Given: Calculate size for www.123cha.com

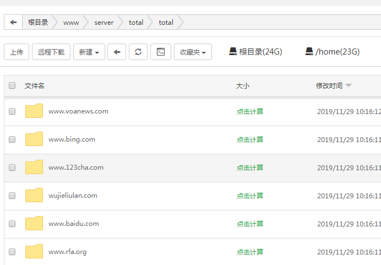Looking at the screenshot, I should pos(250,167).
